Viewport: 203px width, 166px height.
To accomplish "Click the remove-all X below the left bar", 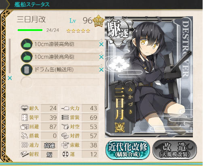I will coord(10,78).
